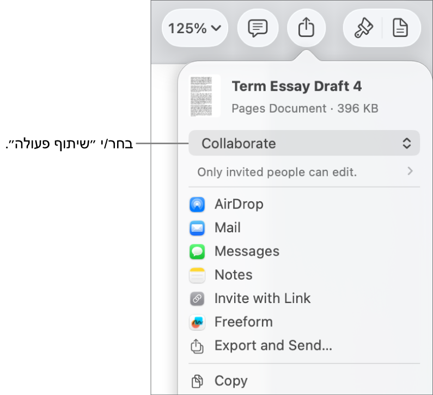Open the 125% zoom dropdown

tap(194, 28)
